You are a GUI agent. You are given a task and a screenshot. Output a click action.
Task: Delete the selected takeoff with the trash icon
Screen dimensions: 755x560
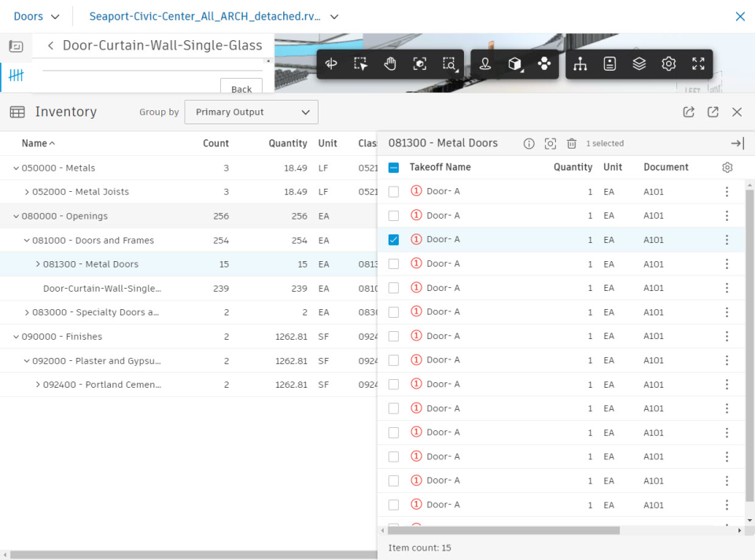572,143
